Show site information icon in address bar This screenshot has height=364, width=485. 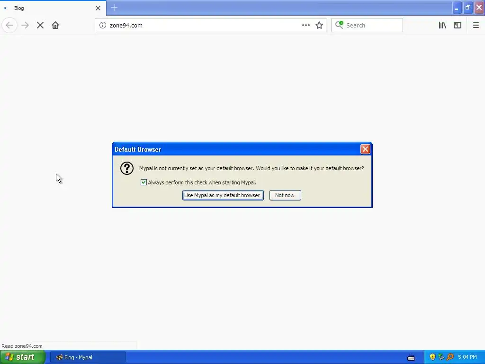(x=103, y=25)
